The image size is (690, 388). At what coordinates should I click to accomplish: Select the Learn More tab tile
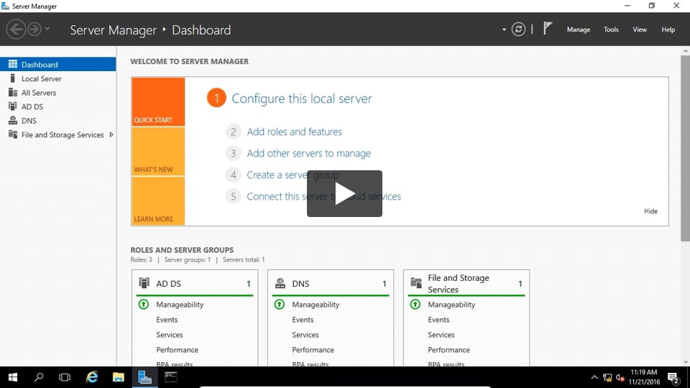[x=158, y=201]
